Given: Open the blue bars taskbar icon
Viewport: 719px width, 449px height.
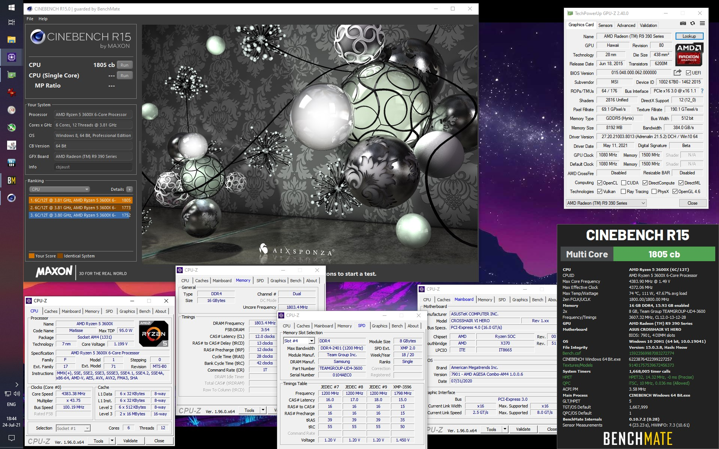Looking at the screenshot, I should click(11, 163).
